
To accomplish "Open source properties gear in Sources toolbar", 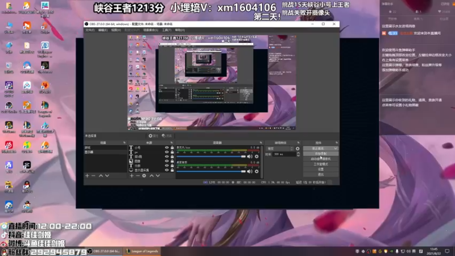I will point(144,176).
